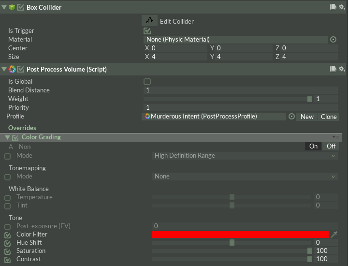Click the Murderous Intent profile asset icon
This screenshot has height=266, width=348.
[147, 116]
